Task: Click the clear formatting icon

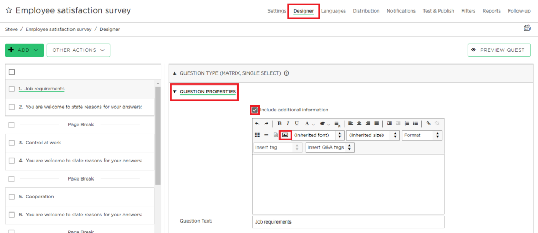Action: point(337,124)
